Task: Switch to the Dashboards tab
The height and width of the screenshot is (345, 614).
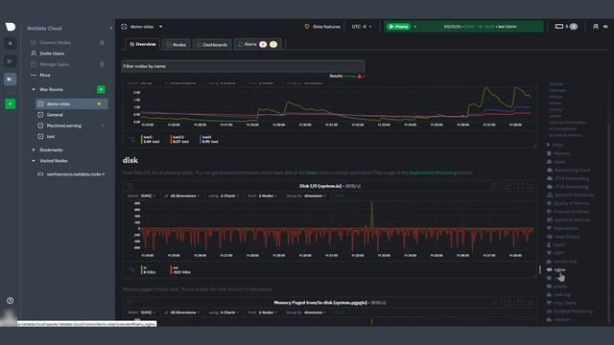Action: click(212, 44)
